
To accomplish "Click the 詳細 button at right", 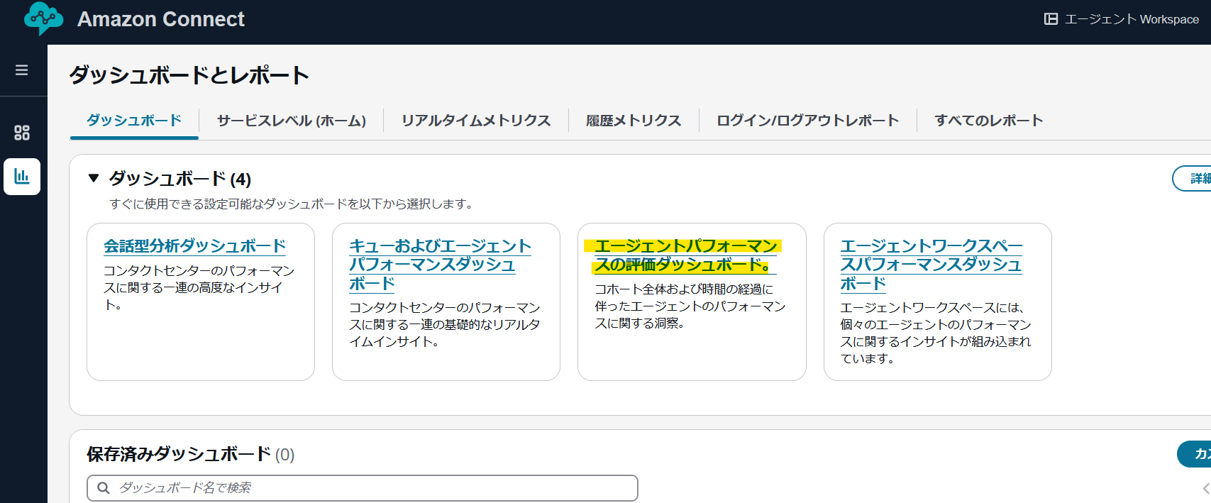I will [x=1195, y=178].
